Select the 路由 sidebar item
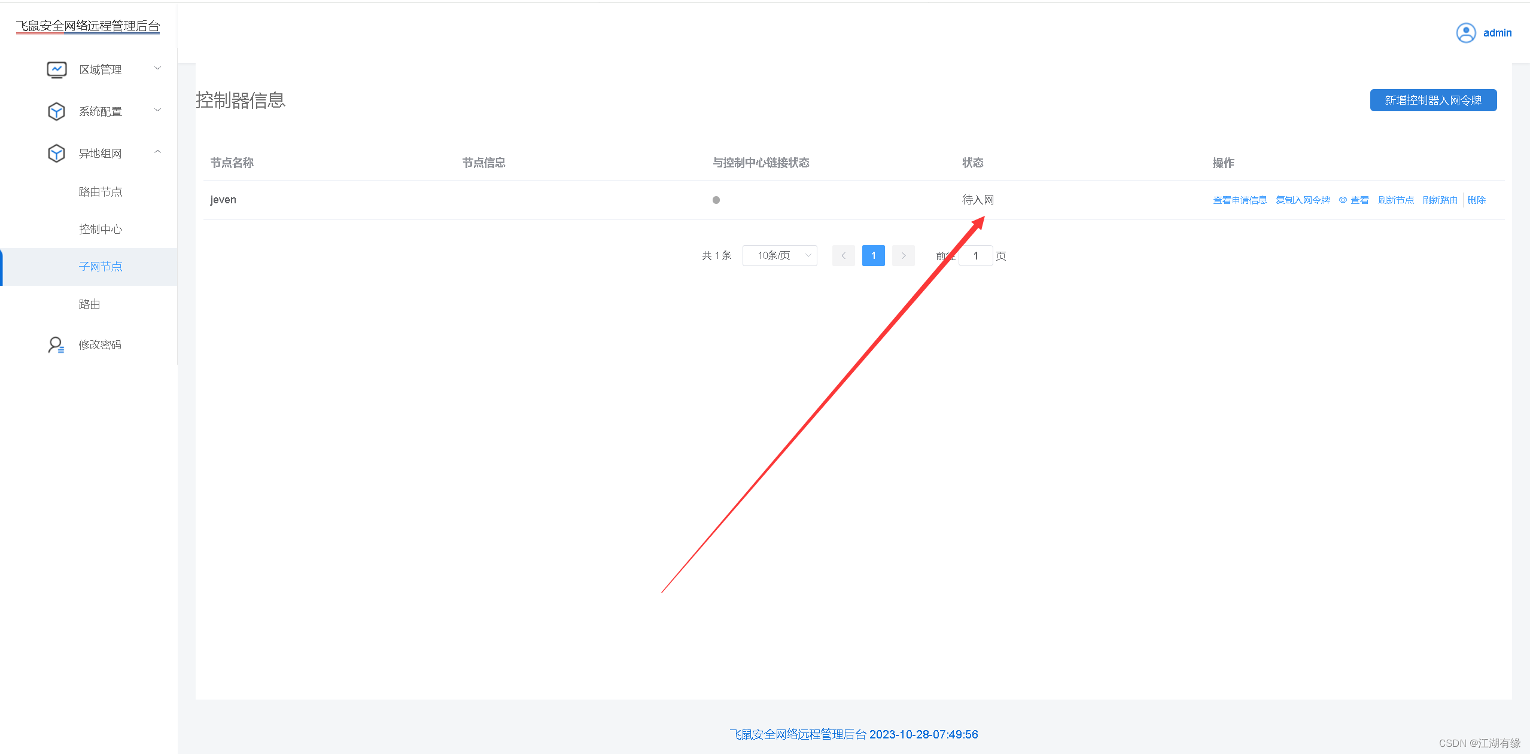The width and height of the screenshot is (1530, 754). pos(90,304)
